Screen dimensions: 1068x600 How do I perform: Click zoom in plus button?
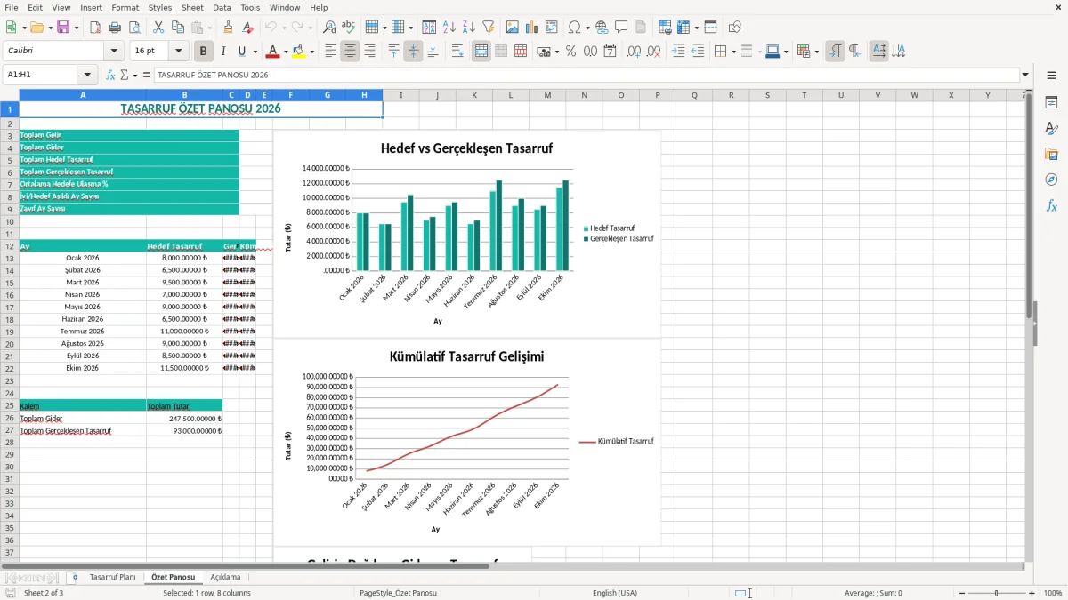click(x=1032, y=593)
